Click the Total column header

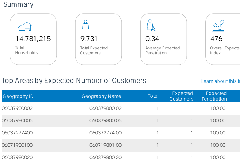click(x=153, y=96)
